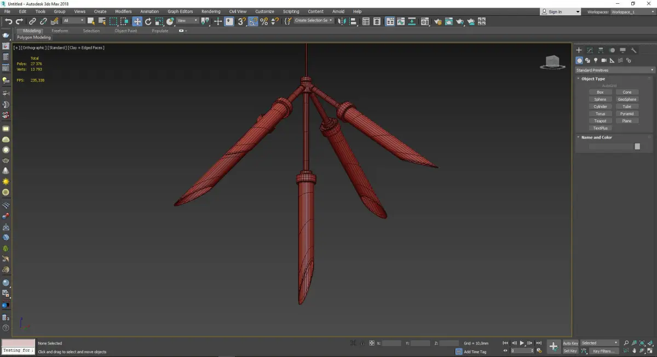
Task: Click the Box primitive button
Action: pos(600,92)
